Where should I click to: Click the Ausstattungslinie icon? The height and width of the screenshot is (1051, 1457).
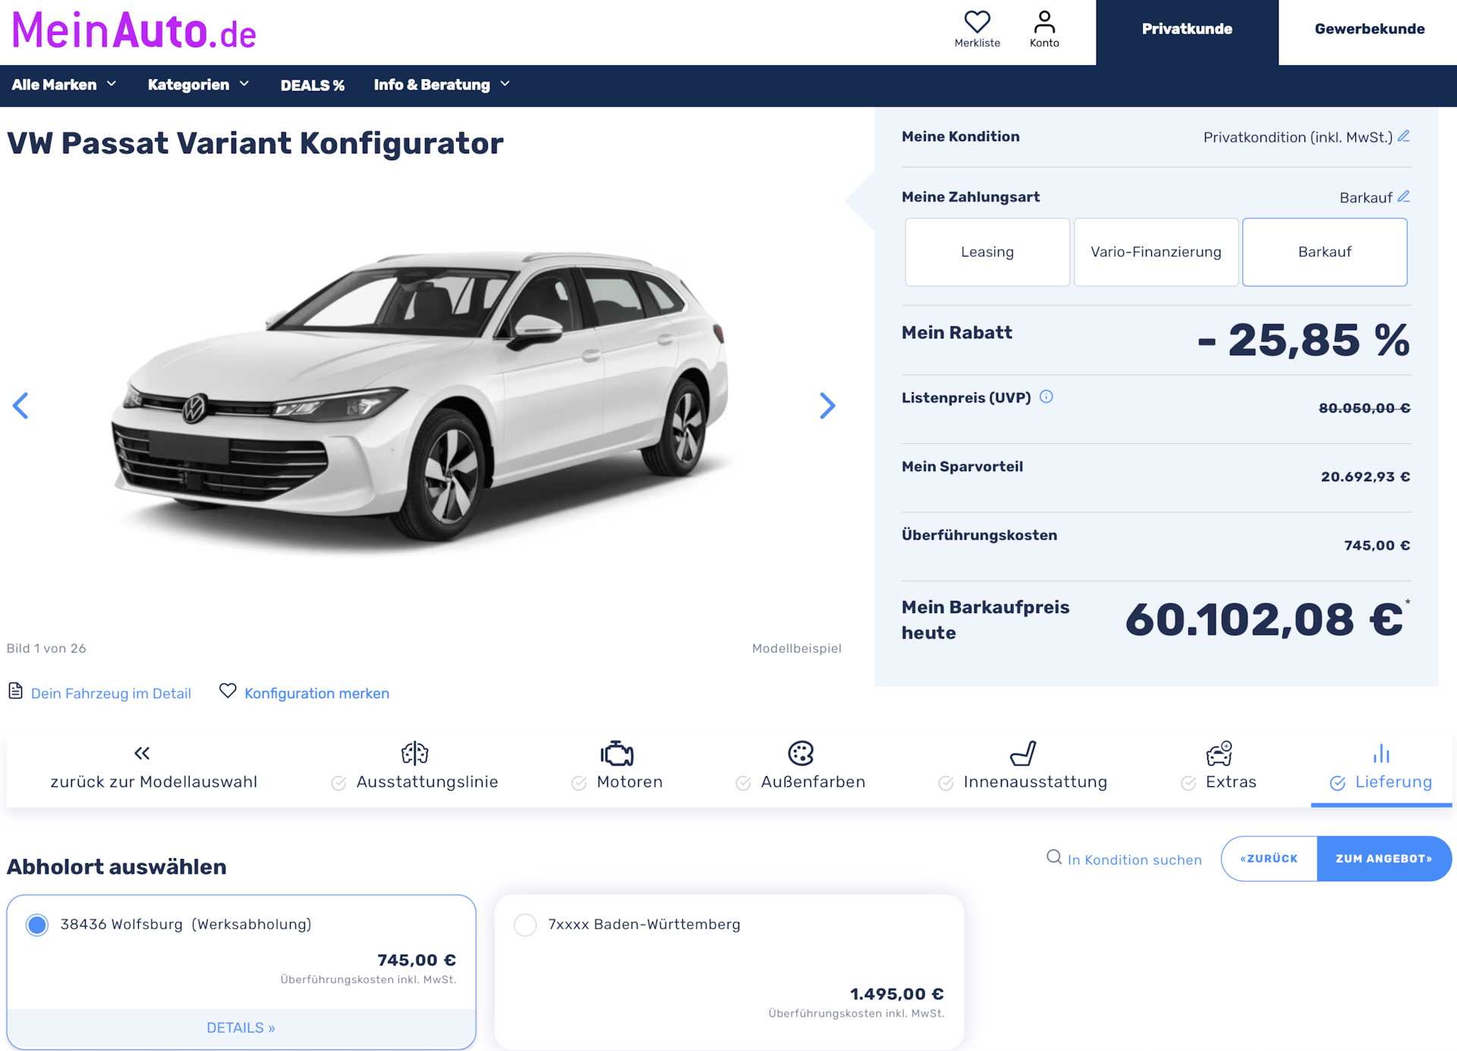click(x=414, y=753)
